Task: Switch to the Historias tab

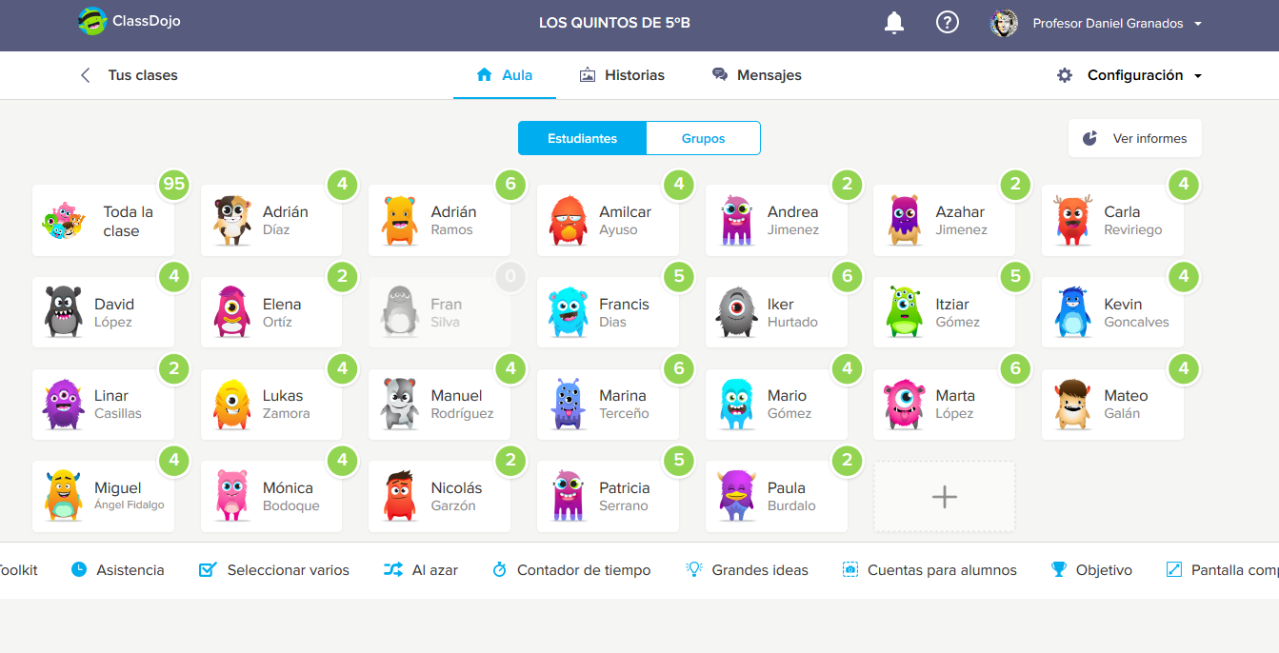Action: tap(623, 74)
